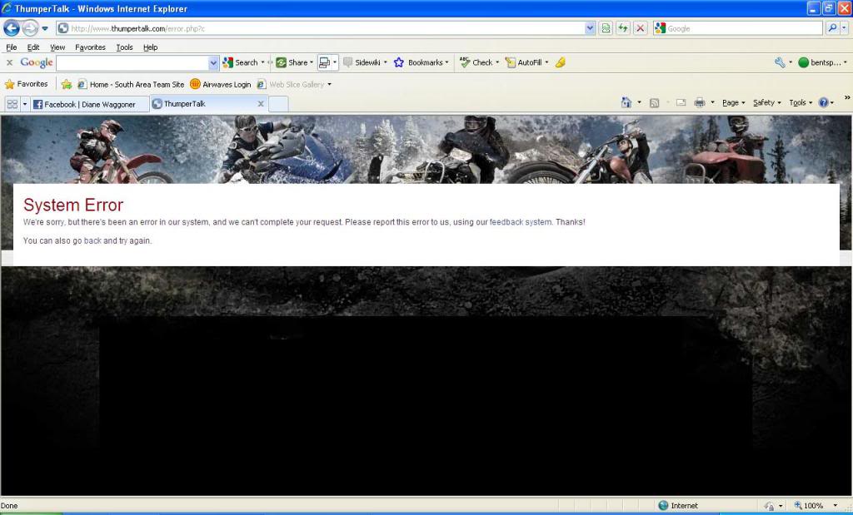Click the browser Back arrow button
The image size is (853, 515).
12,28
